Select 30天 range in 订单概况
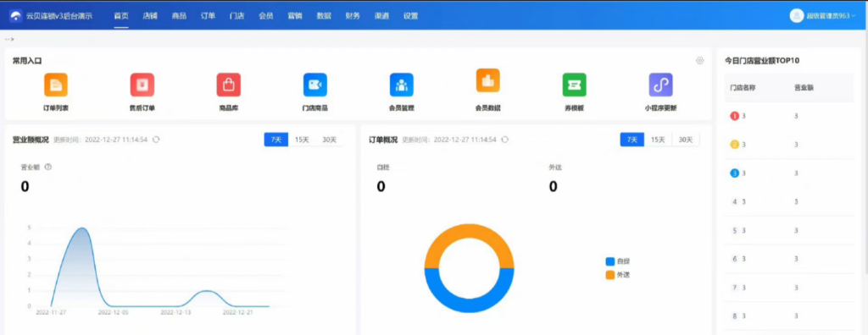This screenshot has height=335, width=868. click(685, 140)
